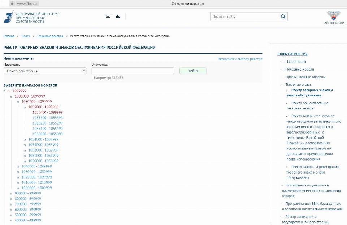Open Промышленные образцы in sidebar menu

pos(305,77)
